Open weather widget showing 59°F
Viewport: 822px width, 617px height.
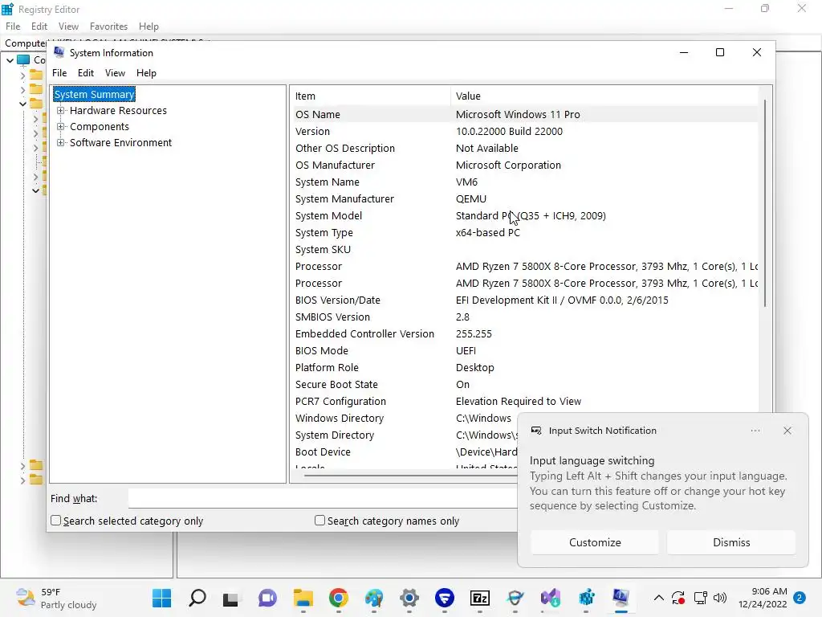tap(56, 598)
